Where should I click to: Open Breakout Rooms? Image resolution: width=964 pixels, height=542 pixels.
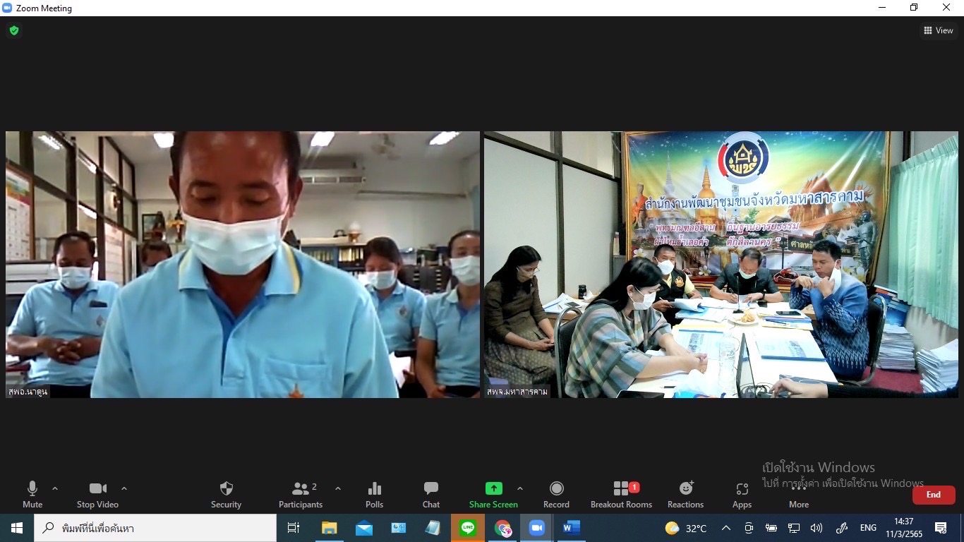(622, 494)
